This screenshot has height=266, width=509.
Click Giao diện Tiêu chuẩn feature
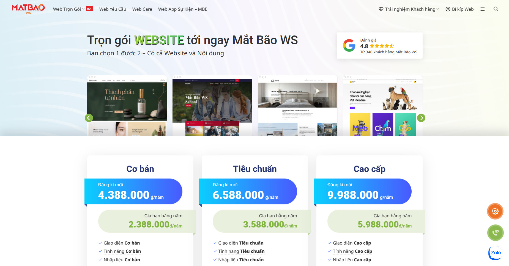pyautogui.click(x=241, y=243)
